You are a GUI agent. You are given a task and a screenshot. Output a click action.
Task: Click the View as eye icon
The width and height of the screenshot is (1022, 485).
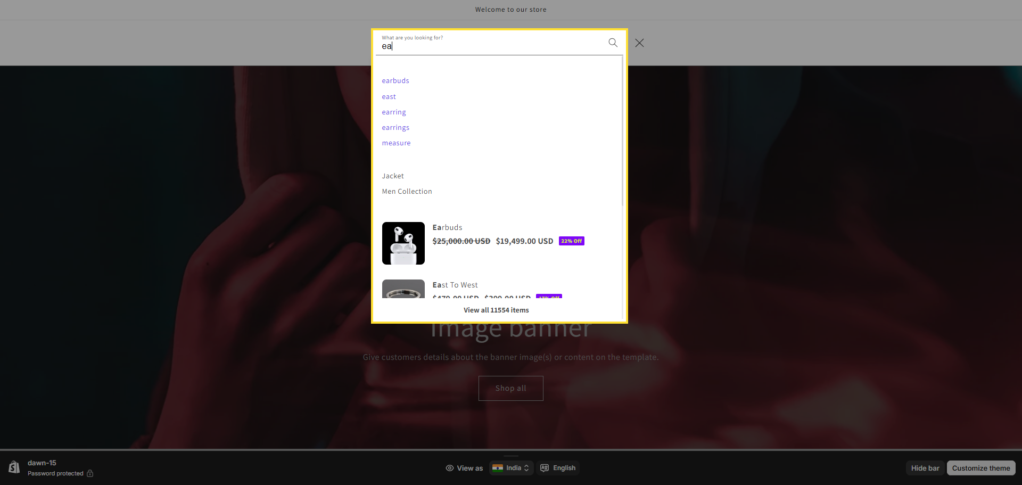[450, 468]
